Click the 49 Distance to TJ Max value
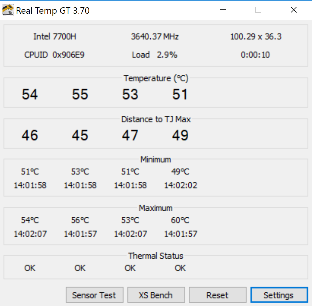Screen dimensions: 312x306 click(180, 135)
